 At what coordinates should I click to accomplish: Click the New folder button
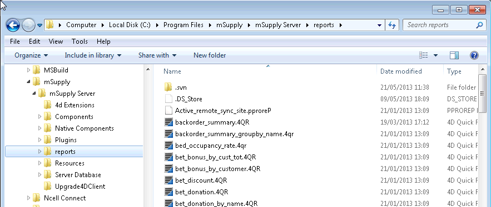pyautogui.click(x=210, y=55)
